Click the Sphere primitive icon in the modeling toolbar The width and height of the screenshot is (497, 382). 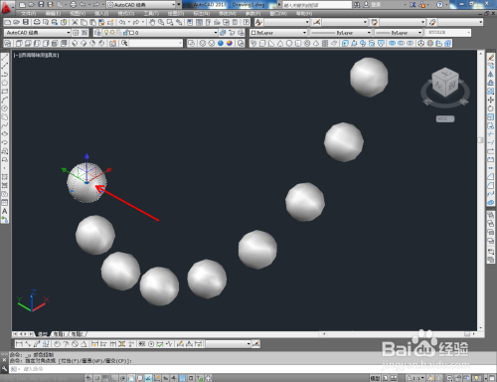coord(289,43)
